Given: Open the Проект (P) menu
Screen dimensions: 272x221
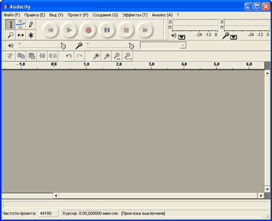Looking at the screenshot, I should pyautogui.click(x=78, y=15).
